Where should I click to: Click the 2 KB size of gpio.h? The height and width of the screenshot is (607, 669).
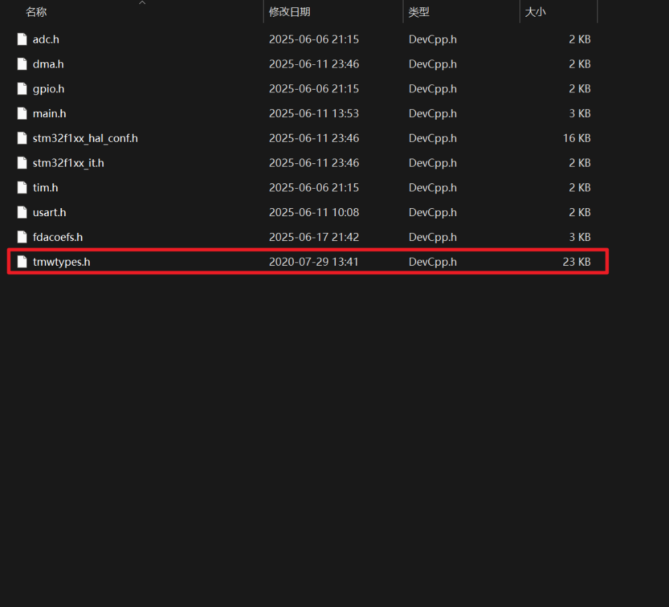(580, 89)
